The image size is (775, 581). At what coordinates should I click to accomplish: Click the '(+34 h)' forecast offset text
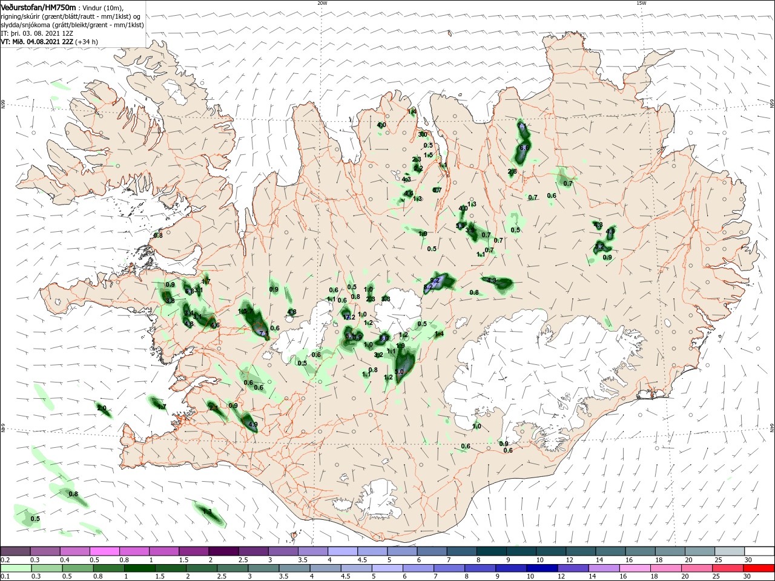[x=87, y=42]
